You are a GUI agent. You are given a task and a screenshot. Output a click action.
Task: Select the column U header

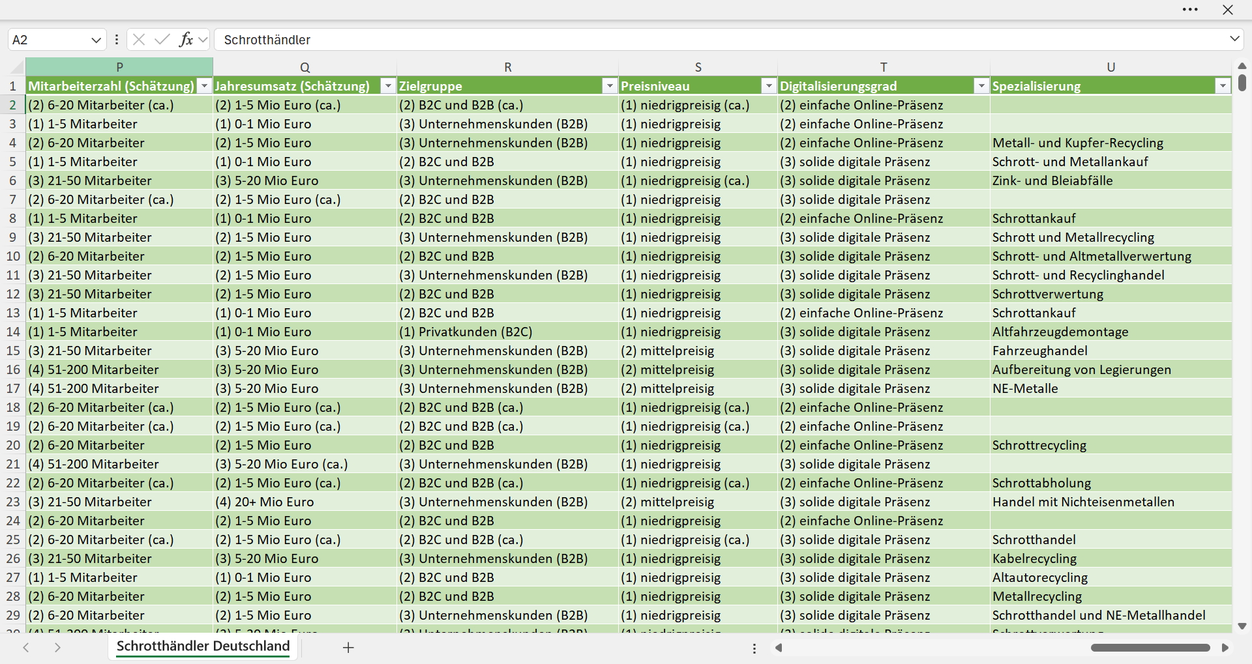(1110, 67)
